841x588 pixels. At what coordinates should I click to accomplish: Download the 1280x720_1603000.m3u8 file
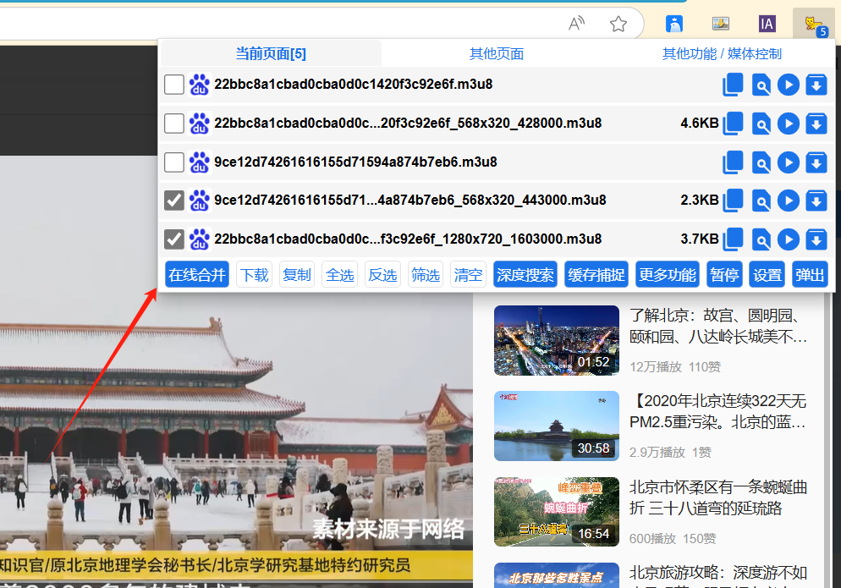point(816,239)
